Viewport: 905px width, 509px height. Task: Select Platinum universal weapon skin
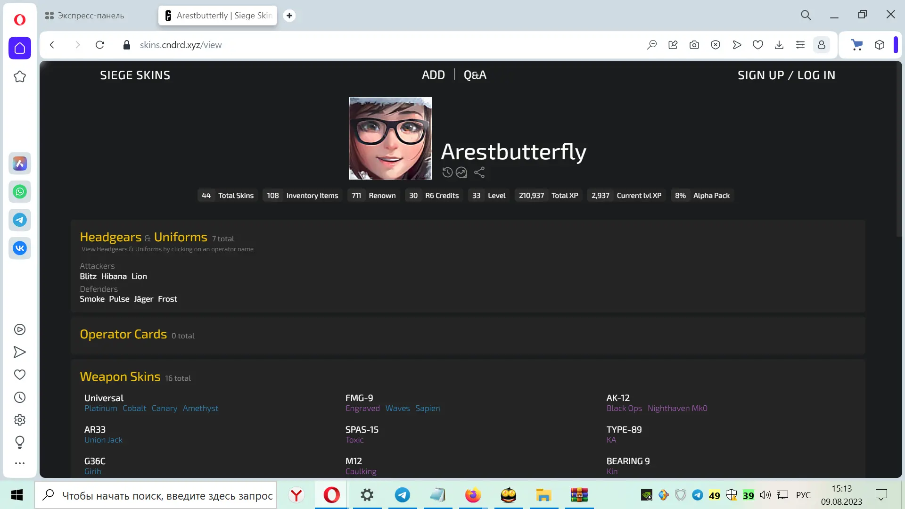coord(101,408)
